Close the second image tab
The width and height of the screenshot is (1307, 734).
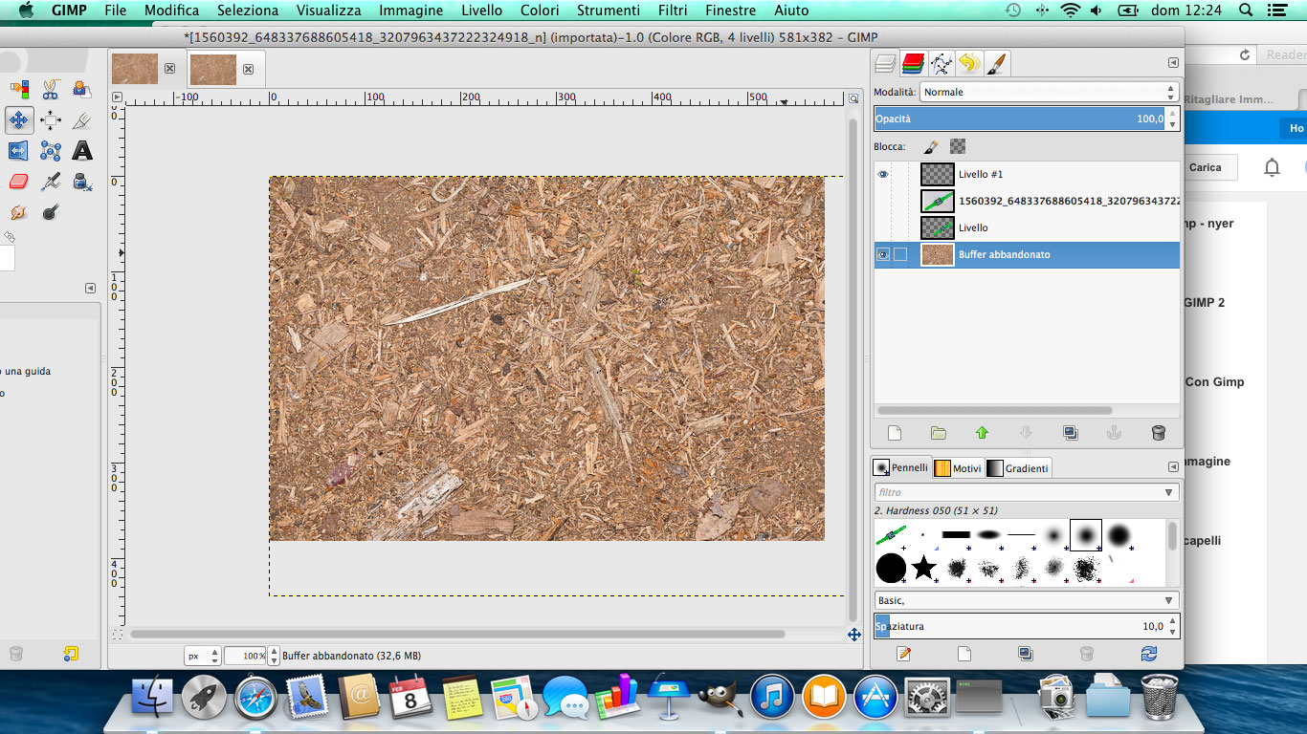click(248, 69)
